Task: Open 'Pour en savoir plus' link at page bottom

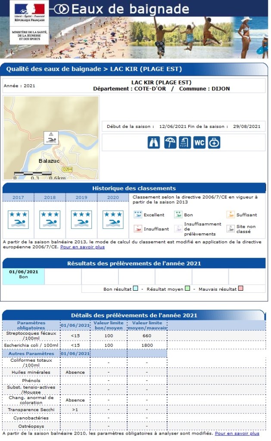Action: click(x=237, y=434)
